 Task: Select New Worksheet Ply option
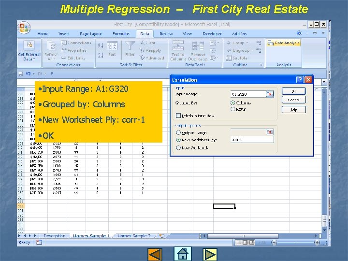[178, 140]
